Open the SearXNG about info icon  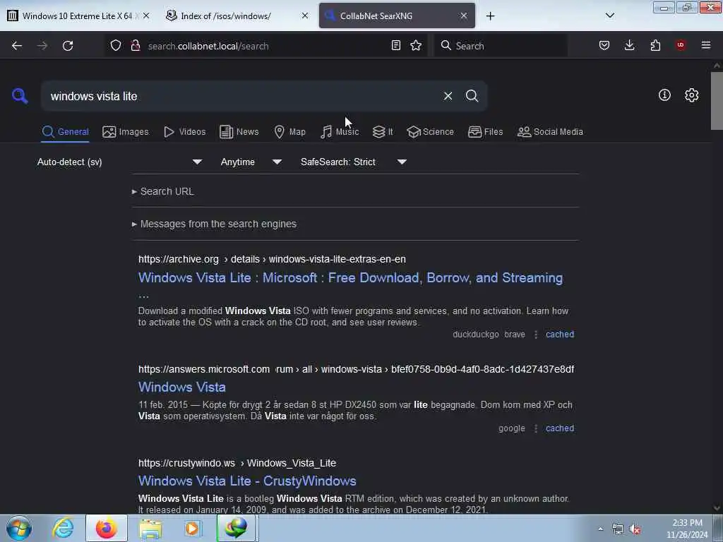coord(664,95)
